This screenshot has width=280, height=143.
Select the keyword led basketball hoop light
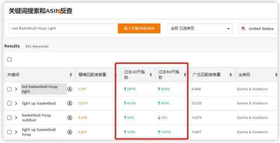point(40,89)
